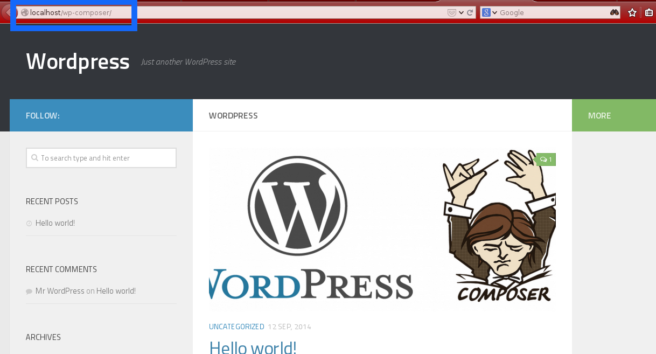Click the clock icon beside recent post
This screenshot has width=656, height=354.
tap(29, 223)
